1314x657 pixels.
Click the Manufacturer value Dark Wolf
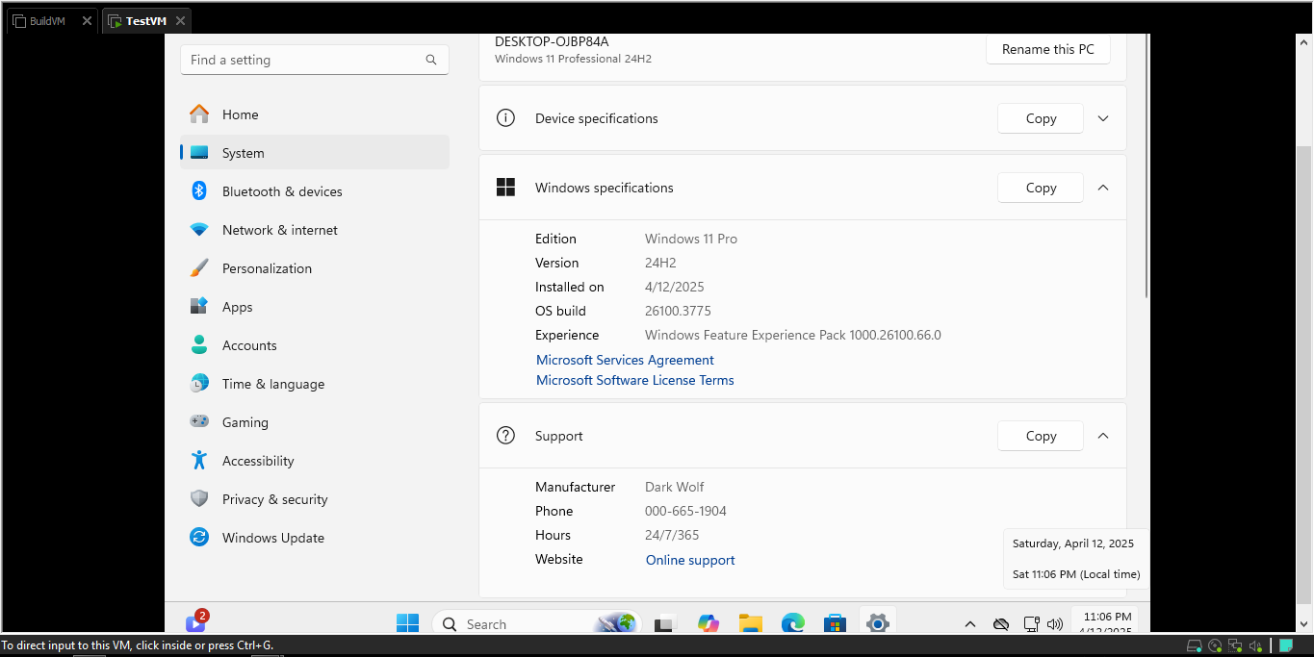(675, 487)
